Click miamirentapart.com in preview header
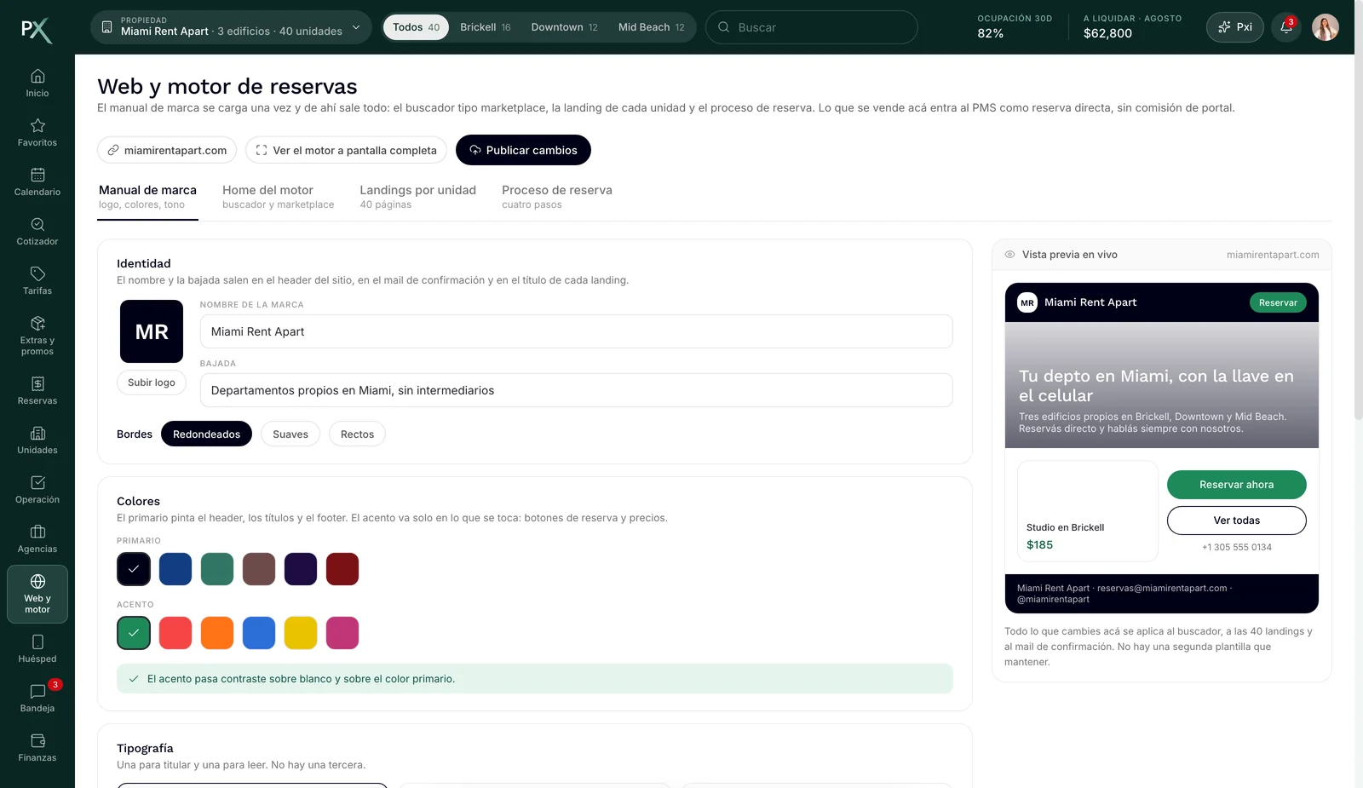Screen dimensions: 1363x788 tap(1273, 255)
